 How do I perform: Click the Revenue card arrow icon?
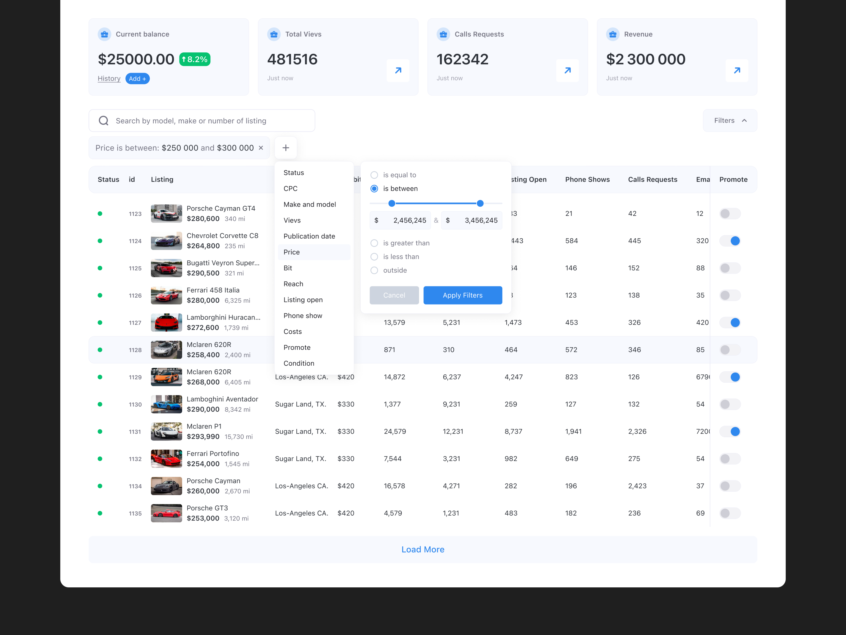(x=737, y=70)
